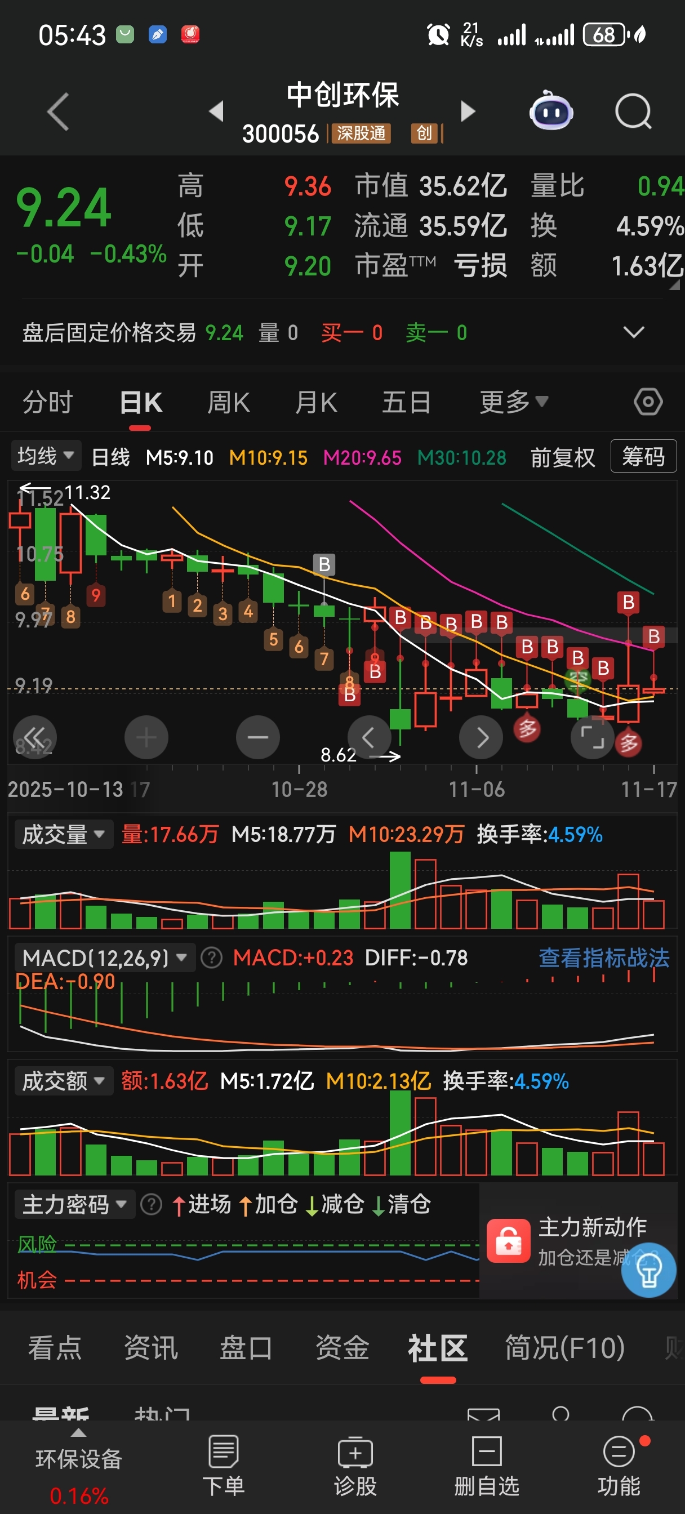Select 五日 chart tab

(406, 403)
